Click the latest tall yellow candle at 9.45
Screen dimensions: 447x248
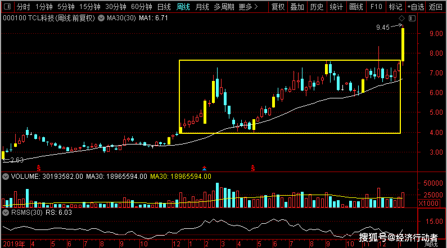403,44
